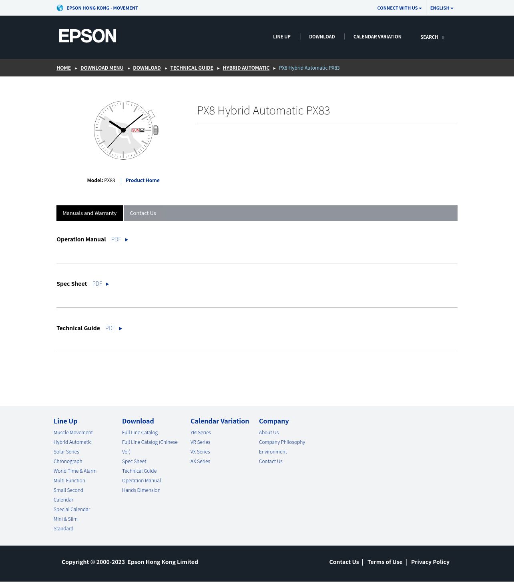Open Terms of Use link

(x=385, y=562)
